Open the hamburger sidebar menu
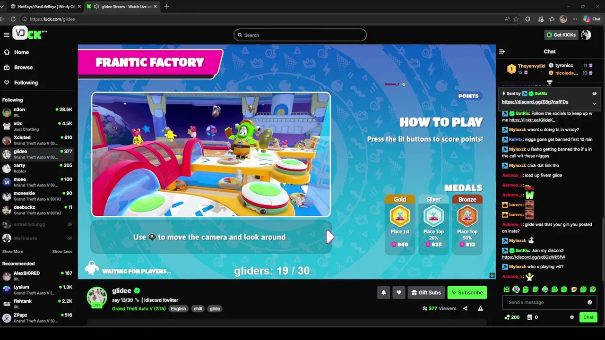605x340 pixels. (7, 35)
